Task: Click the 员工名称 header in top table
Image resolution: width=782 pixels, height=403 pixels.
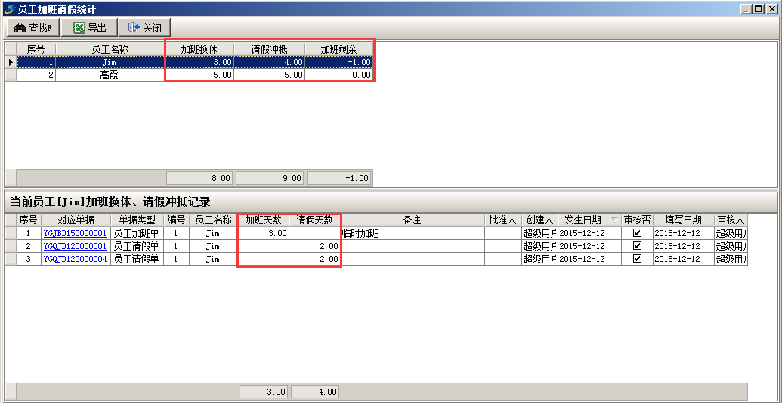Action: (x=110, y=49)
